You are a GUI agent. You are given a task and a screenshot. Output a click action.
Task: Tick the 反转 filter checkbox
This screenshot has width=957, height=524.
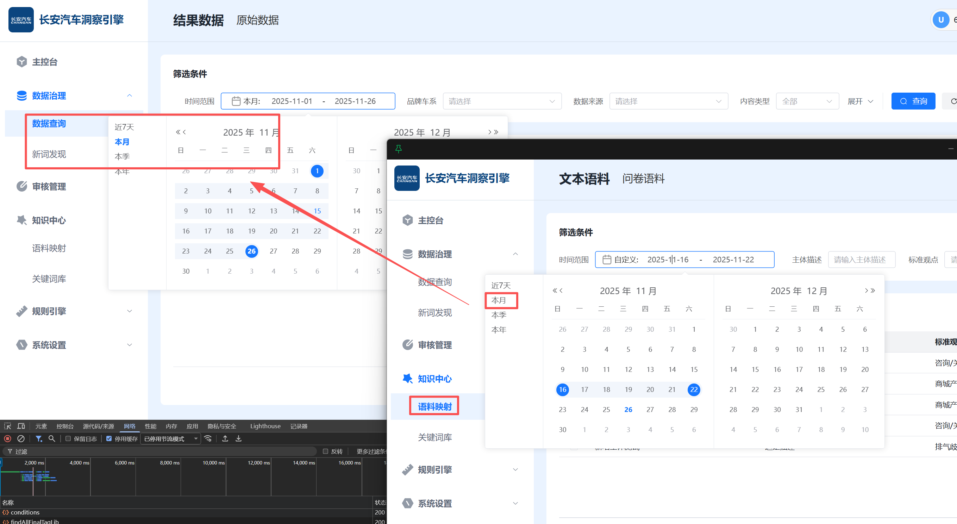(325, 451)
